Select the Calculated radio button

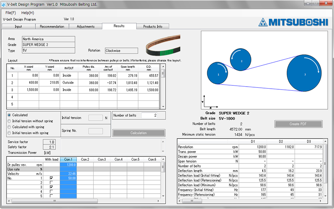[9, 115]
